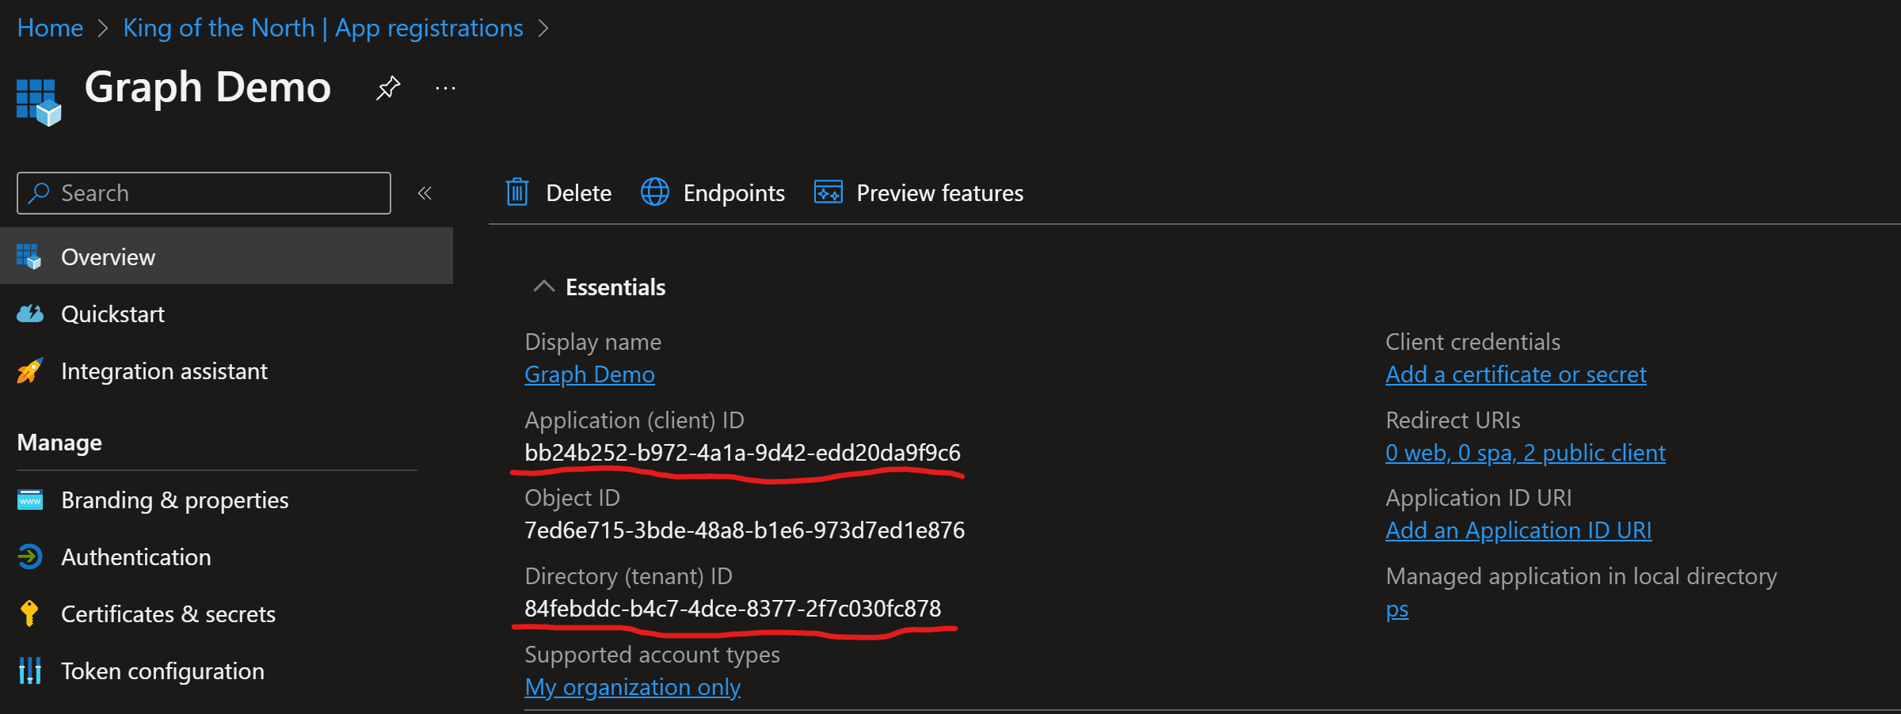Click the Quickstart icon in sidebar
This screenshot has width=1901, height=714.
29,313
